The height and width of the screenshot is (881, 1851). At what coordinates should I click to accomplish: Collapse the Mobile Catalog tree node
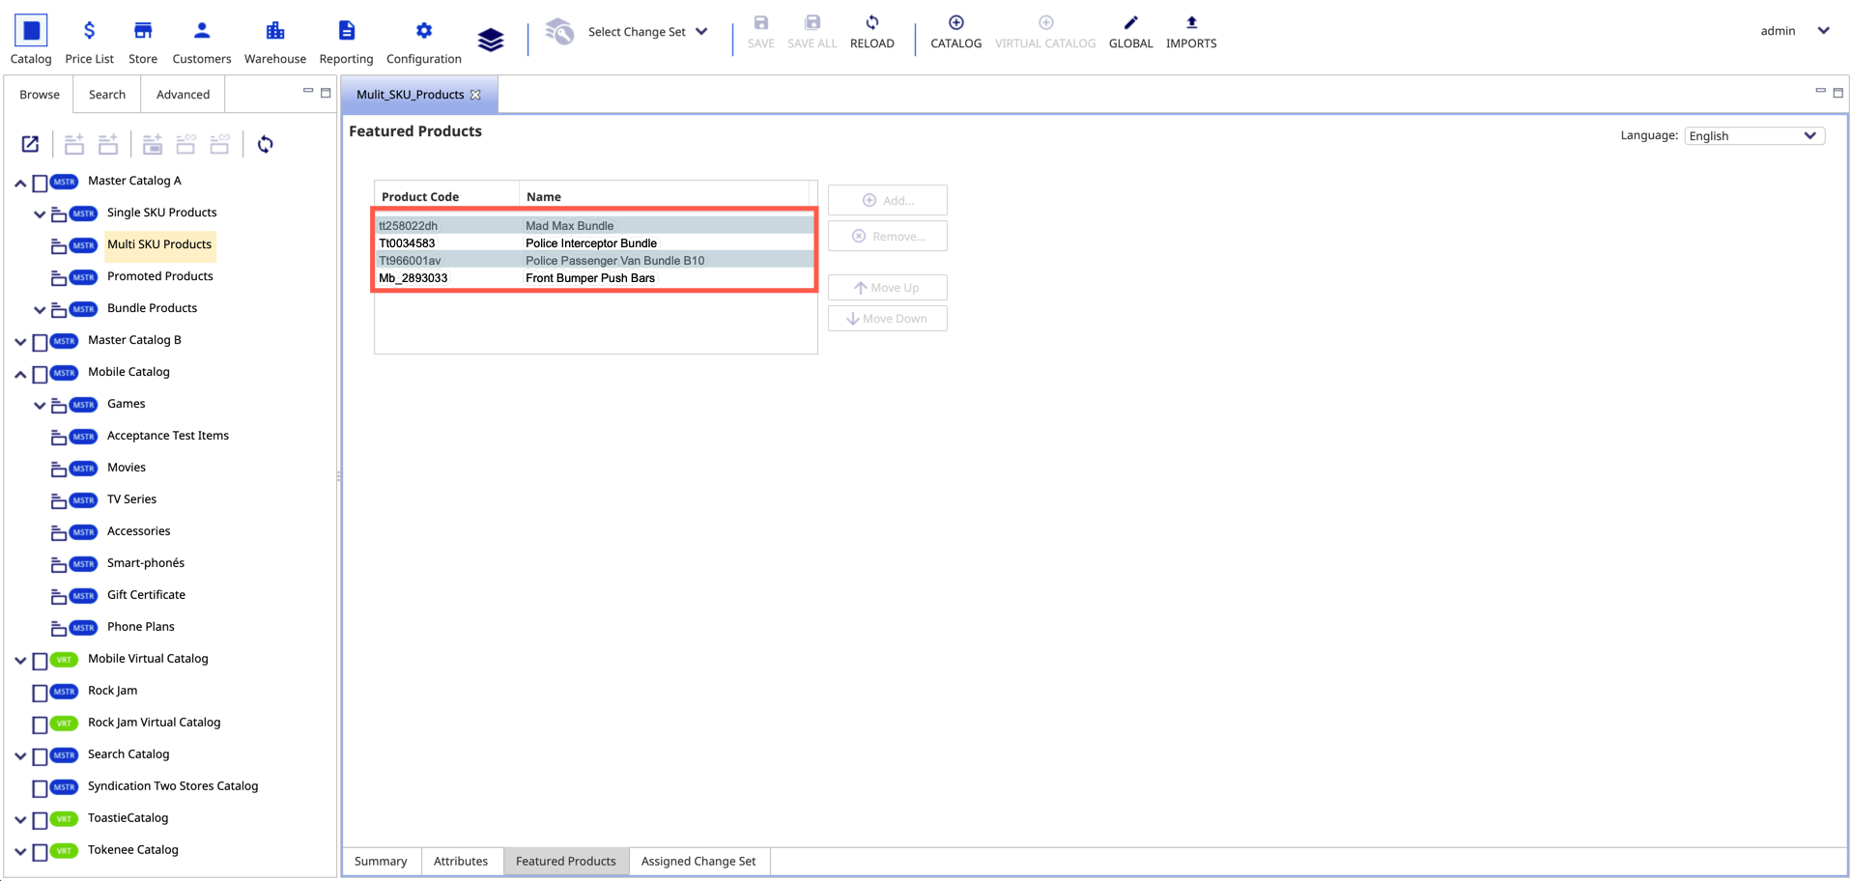coord(20,374)
